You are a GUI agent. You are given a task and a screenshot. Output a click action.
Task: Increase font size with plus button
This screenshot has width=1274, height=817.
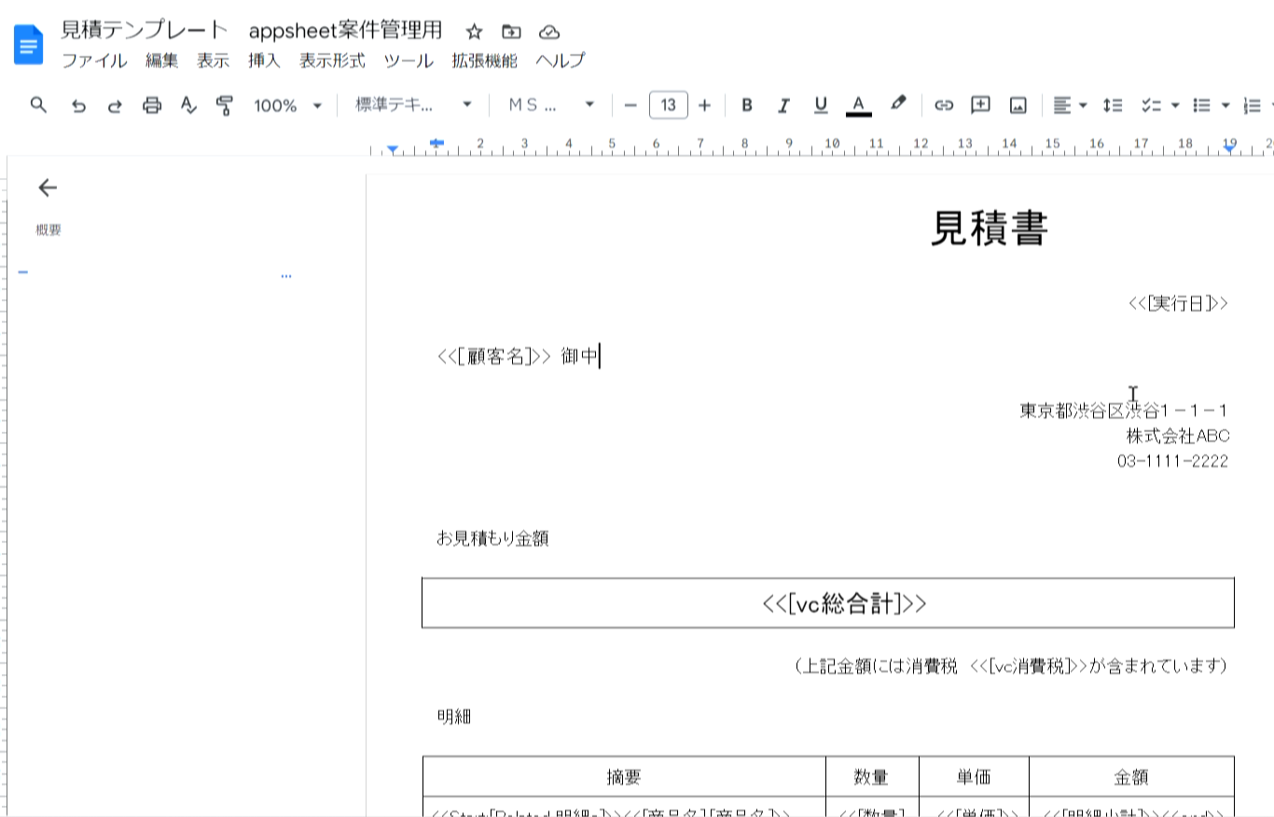click(704, 105)
